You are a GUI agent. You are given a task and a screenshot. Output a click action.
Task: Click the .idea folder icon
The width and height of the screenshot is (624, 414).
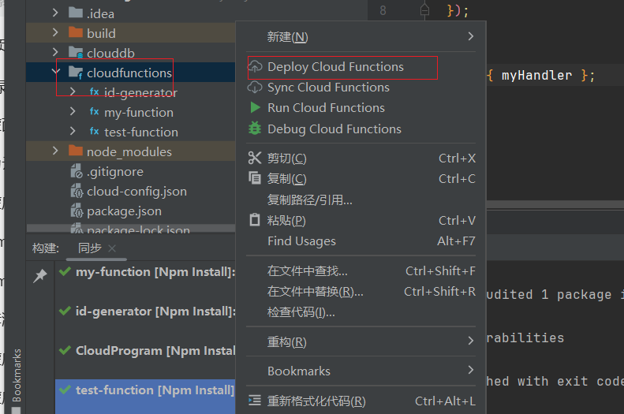[x=75, y=13]
